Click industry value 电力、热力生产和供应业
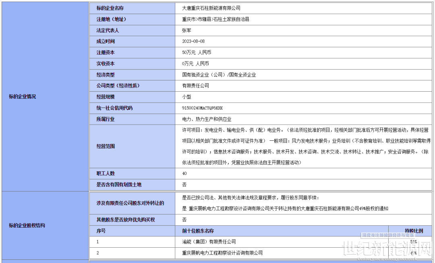This screenshot has width=435, height=263. click(x=207, y=119)
